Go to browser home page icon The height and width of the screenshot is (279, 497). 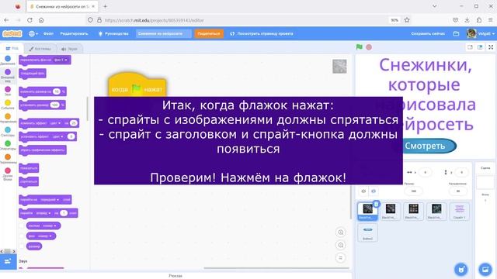coord(41,20)
